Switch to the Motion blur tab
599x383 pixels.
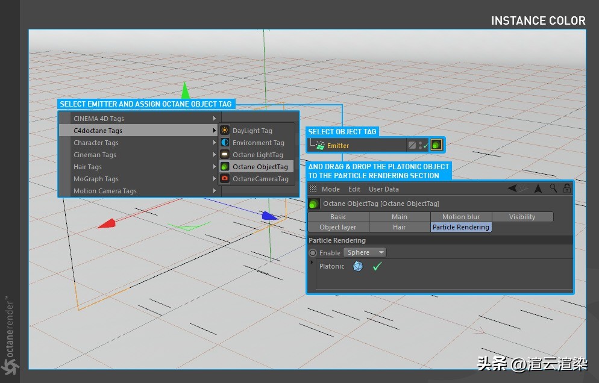click(x=460, y=216)
